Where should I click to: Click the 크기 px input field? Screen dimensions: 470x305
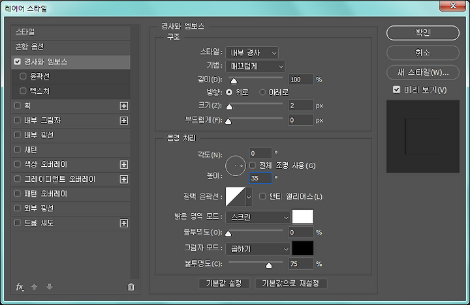pyautogui.click(x=301, y=106)
